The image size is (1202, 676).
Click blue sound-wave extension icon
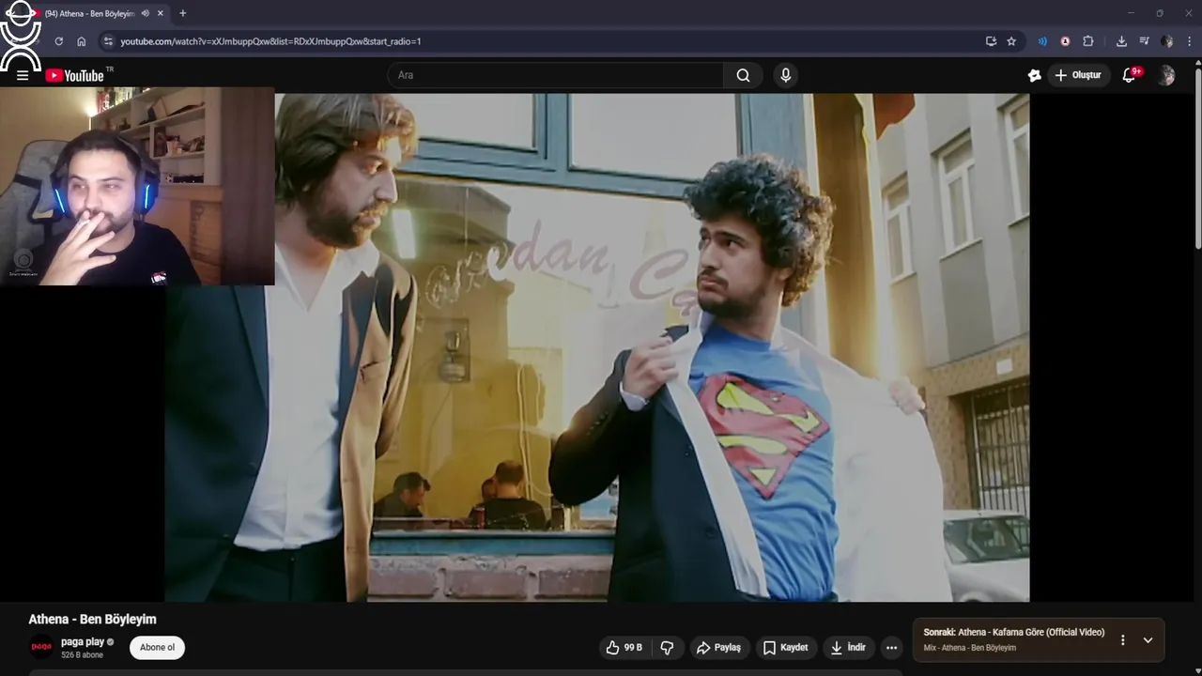click(1042, 41)
